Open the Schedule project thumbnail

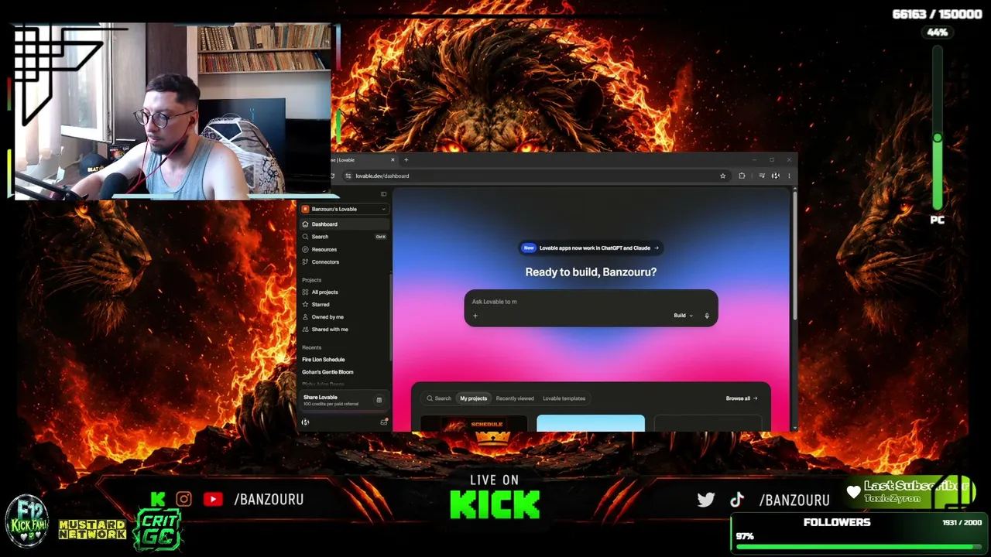coord(474,423)
